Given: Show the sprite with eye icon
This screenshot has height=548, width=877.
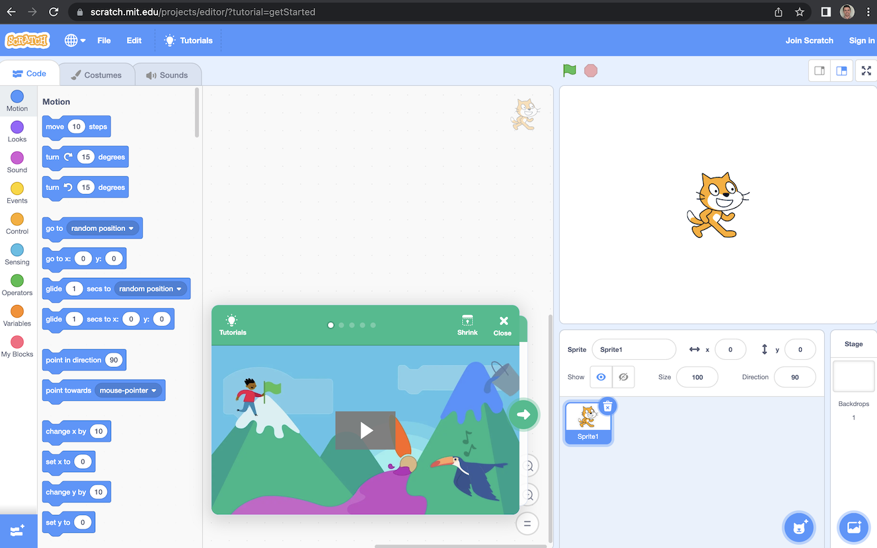Looking at the screenshot, I should click(601, 377).
